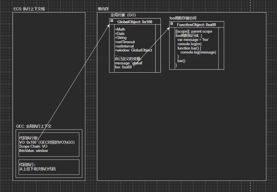Click the +Math entry in GlobalObject

click(120, 29)
